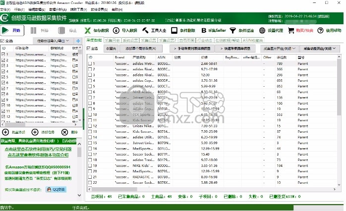Toggle the 全选 checkbox above the task list
346x211 pixels.
coord(2,41)
